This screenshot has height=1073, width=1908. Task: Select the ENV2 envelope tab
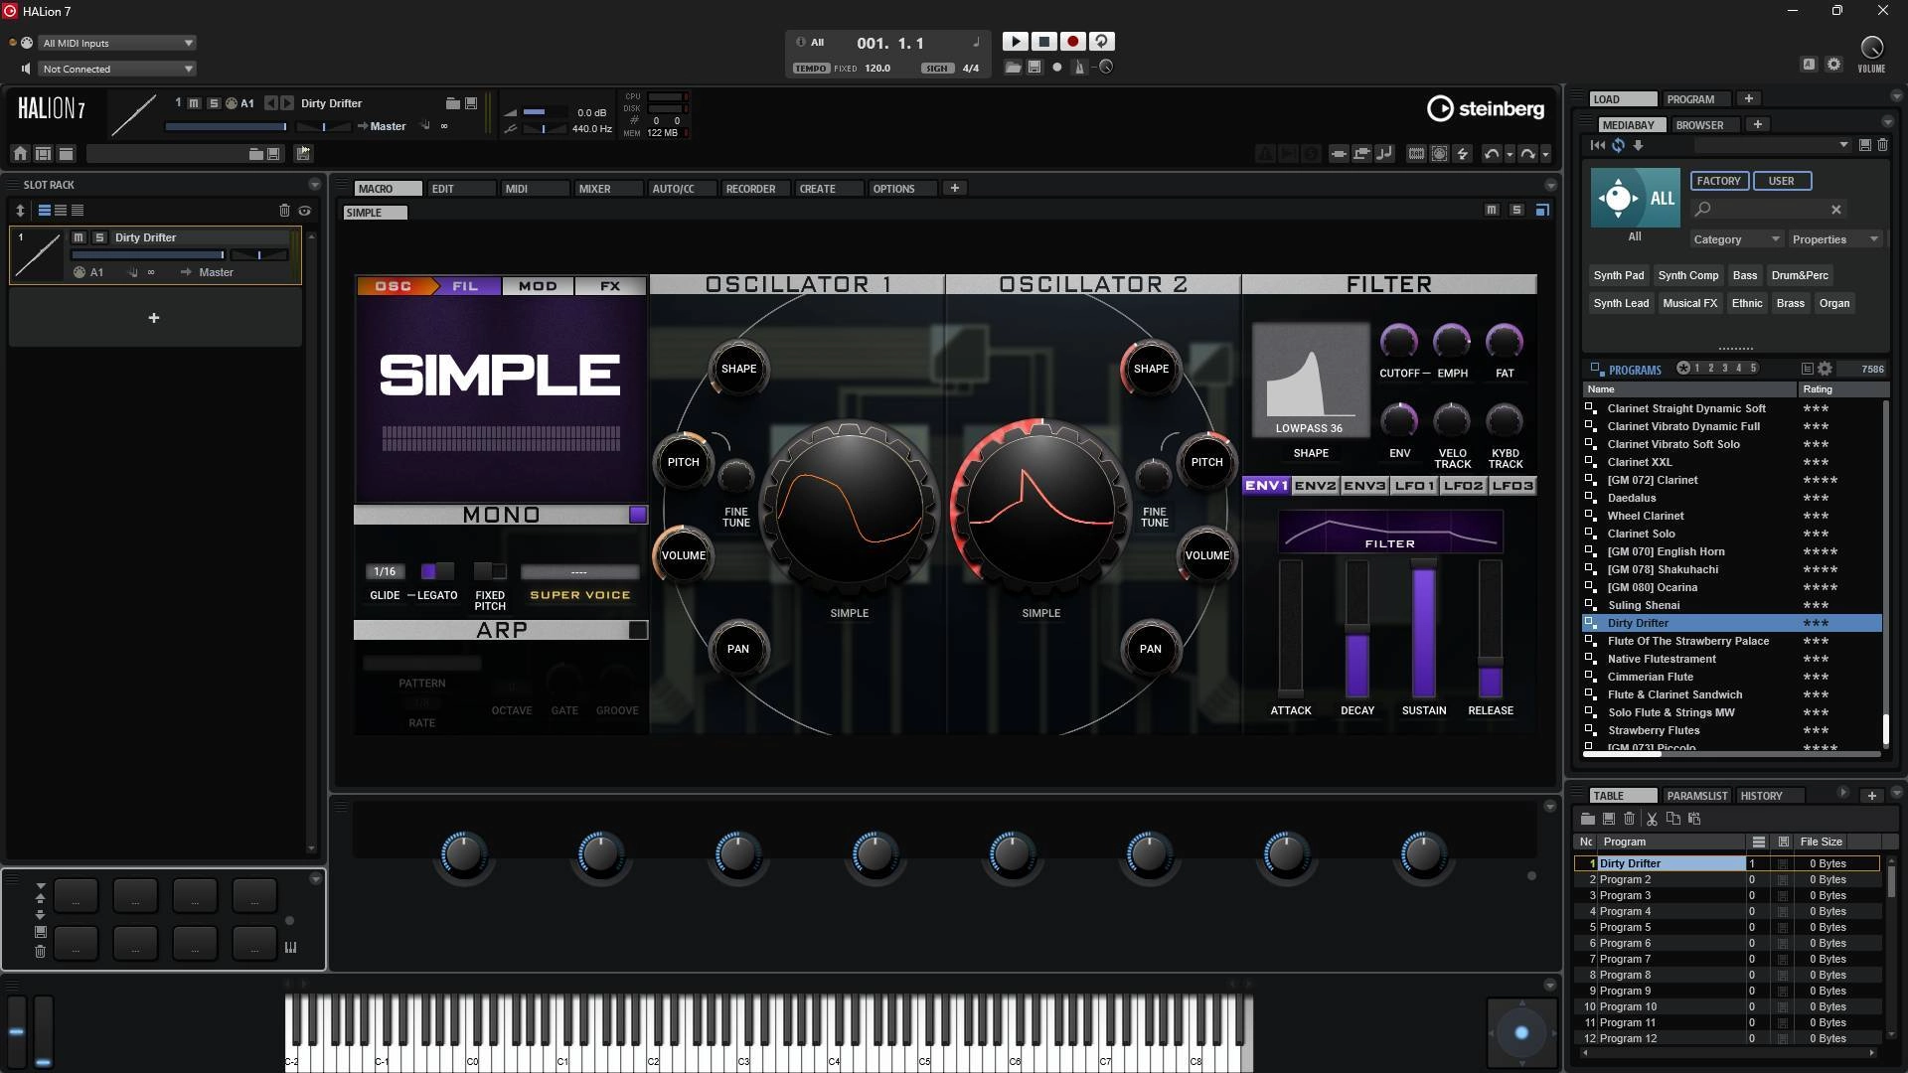[1315, 486]
